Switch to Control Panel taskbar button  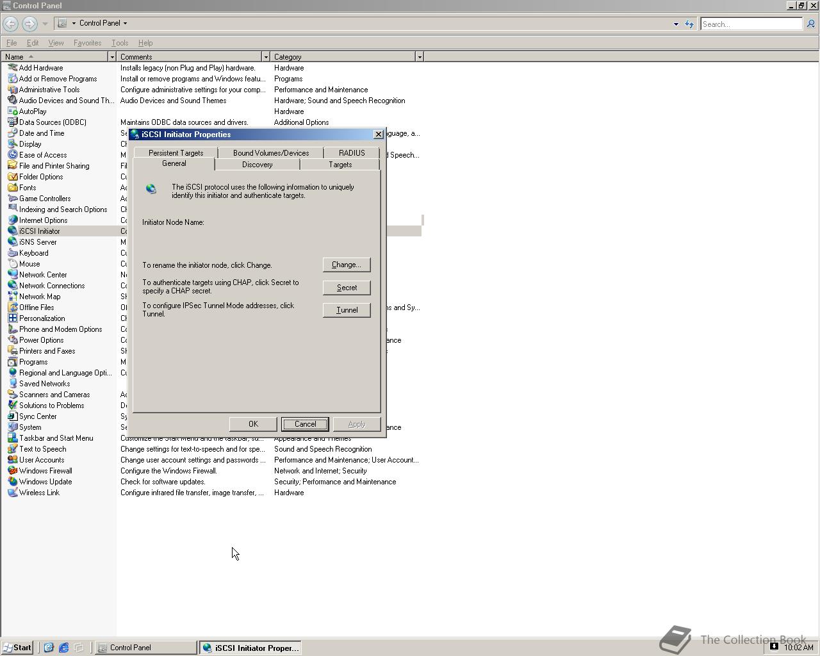(x=146, y=648)
